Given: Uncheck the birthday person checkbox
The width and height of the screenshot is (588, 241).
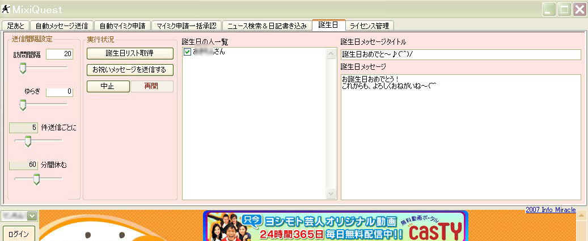Looking at the screenshot, I should click(x=188, y=53).
